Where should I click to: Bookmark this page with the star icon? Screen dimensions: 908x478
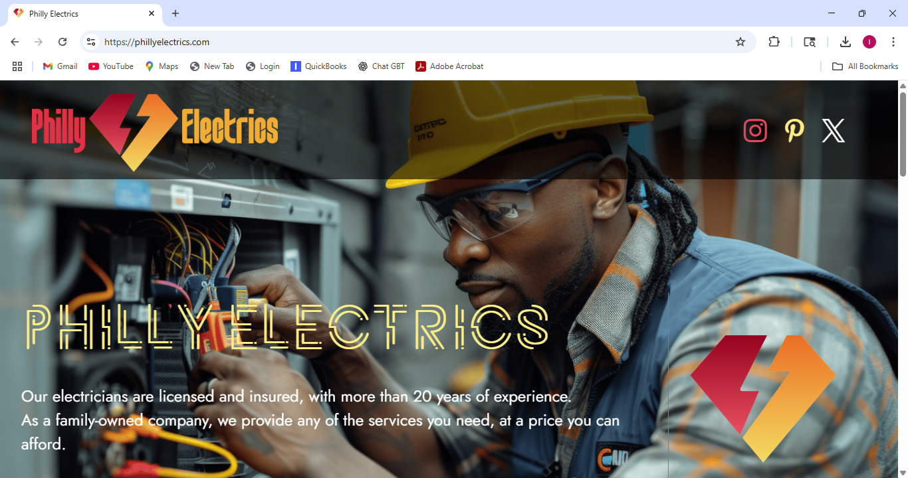[740, 42]
